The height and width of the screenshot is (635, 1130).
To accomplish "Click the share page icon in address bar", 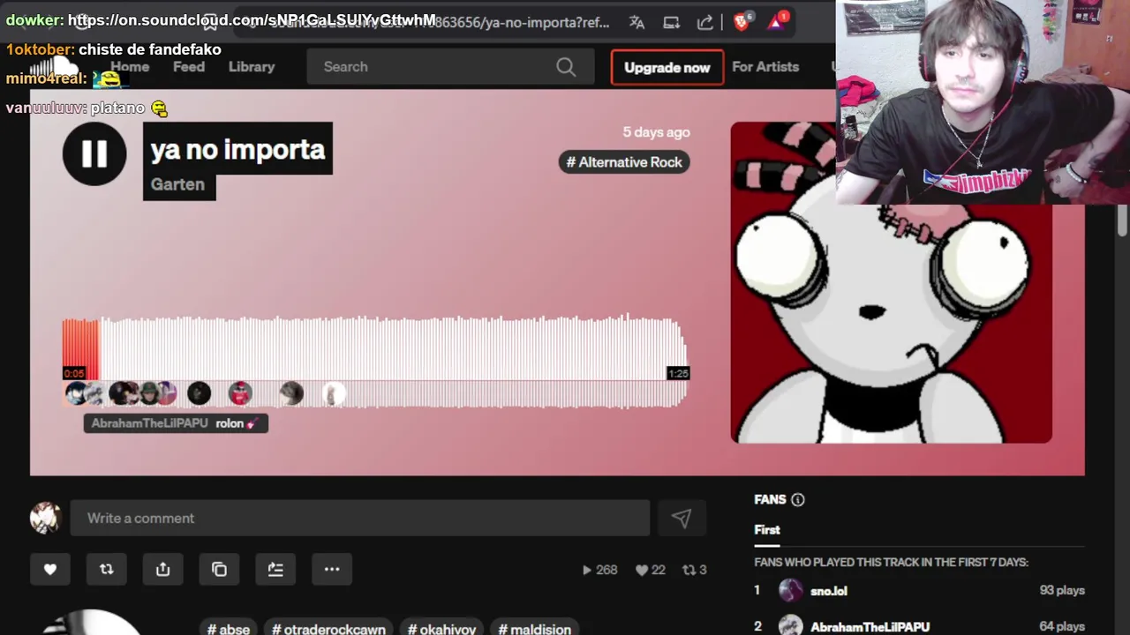I will pyautogui.click(x=704, y=23).
